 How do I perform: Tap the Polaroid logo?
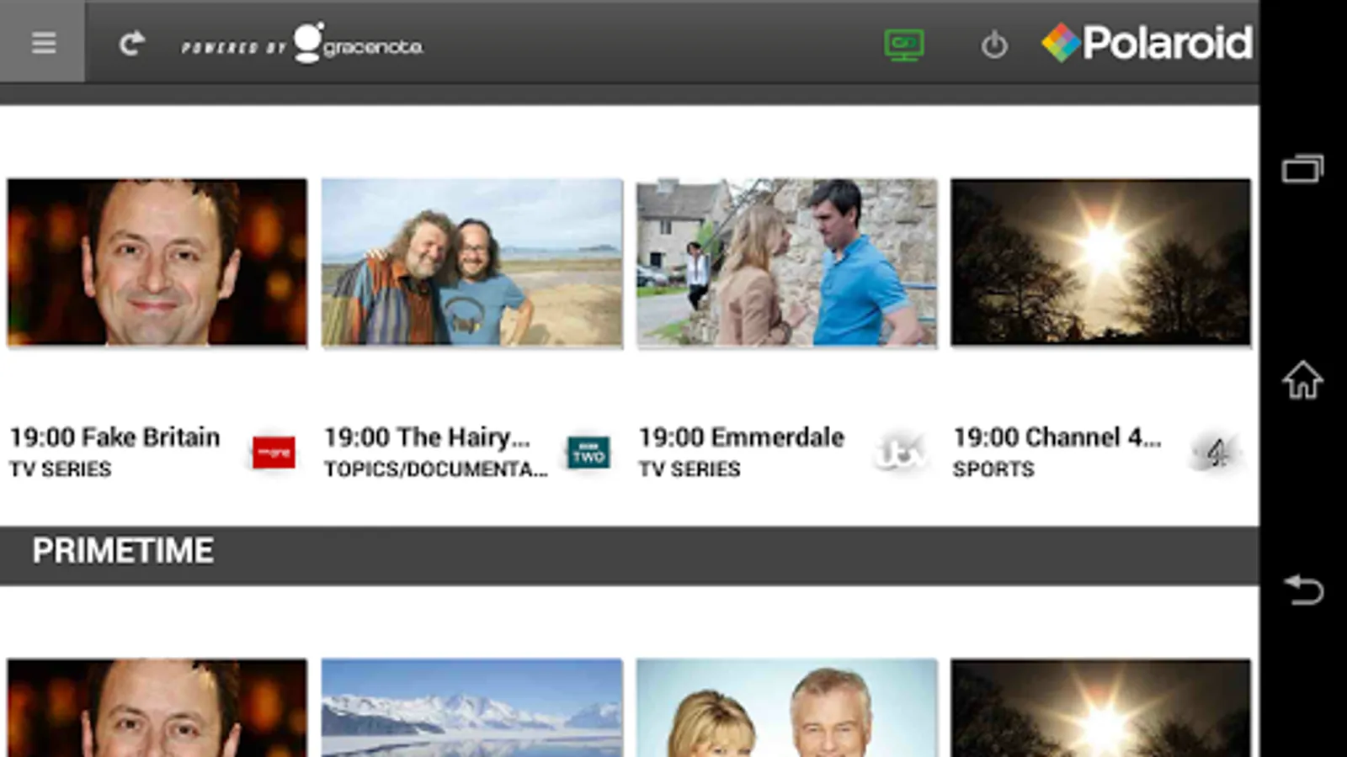pos(1147,42)
